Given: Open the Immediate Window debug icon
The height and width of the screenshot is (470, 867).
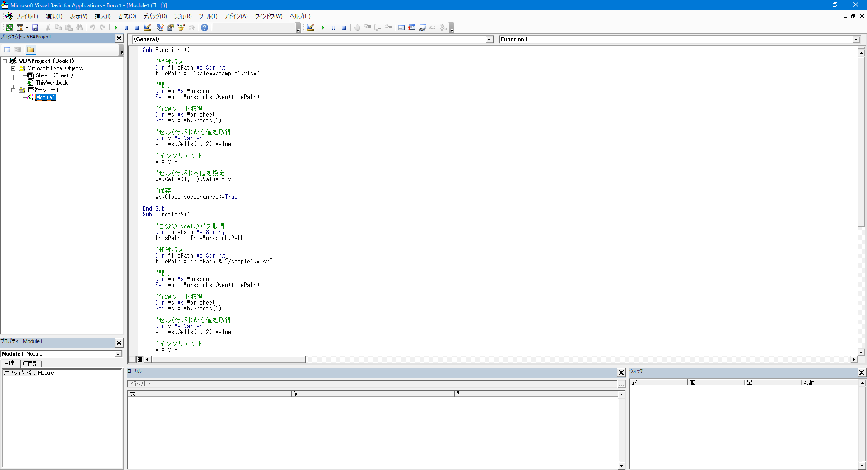Looking at the screenshot, I should click(412, 28).
